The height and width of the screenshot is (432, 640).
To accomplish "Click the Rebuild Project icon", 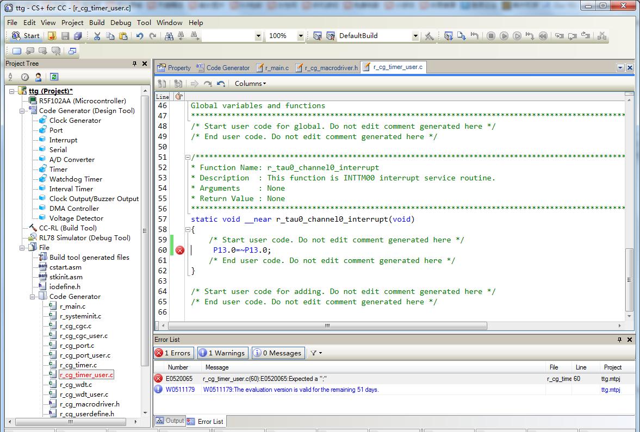I will click(330, 36).
